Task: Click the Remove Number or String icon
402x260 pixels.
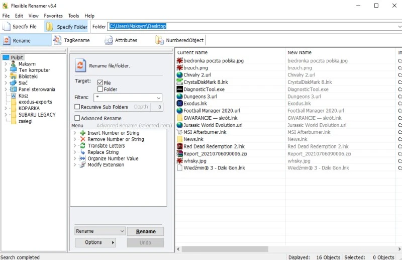Action: coord(82,139)
